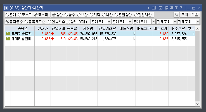Select the 에이티넘인베 stock name
Viewport: 206px width, 112px height.
tap(22, 39)
